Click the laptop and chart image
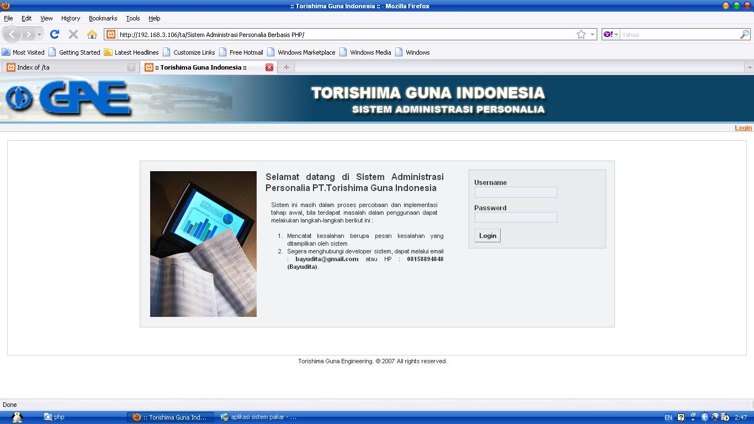754x424 pixels. 203,244
